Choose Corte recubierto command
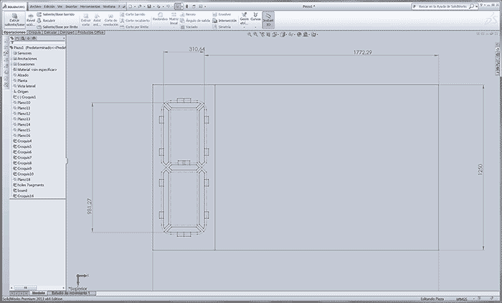Image resolution: width=502 pixels, height=303 pixels. coord(135,21)
